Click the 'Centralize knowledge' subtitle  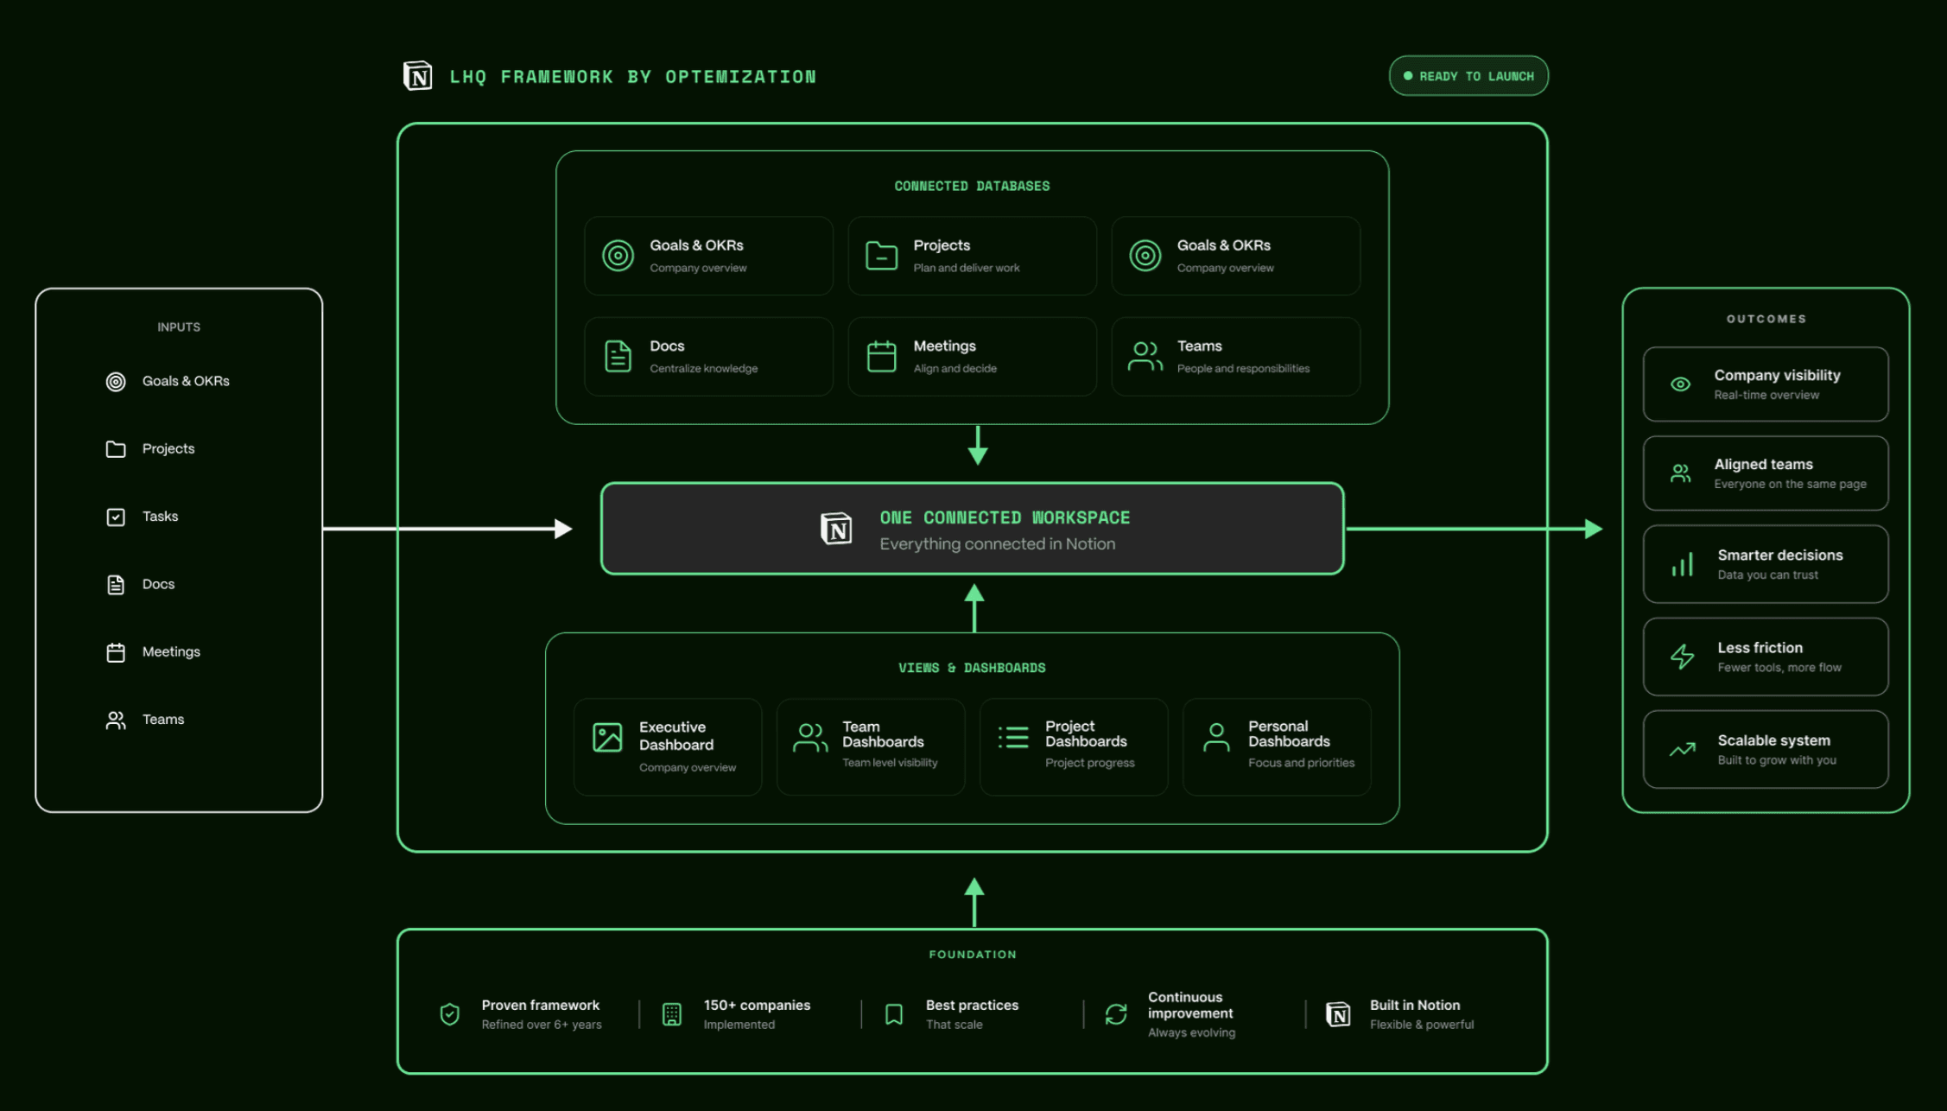coord(704,369)
